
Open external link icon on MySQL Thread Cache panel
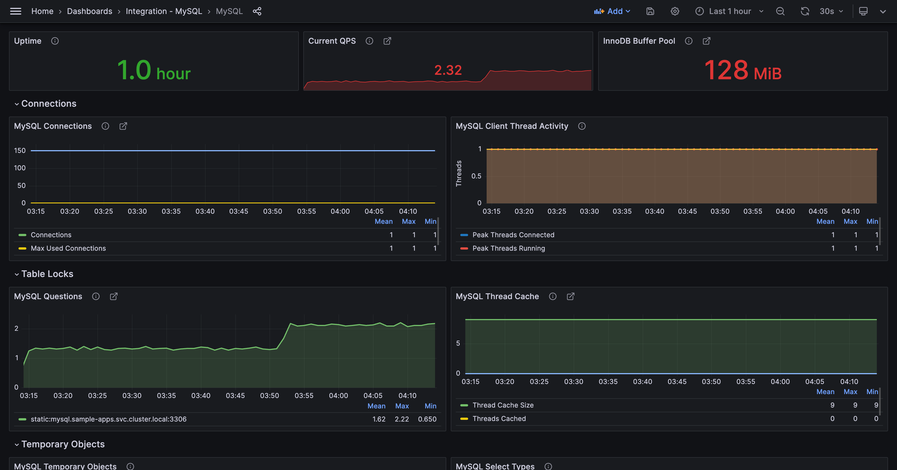[x=571, y=296]
